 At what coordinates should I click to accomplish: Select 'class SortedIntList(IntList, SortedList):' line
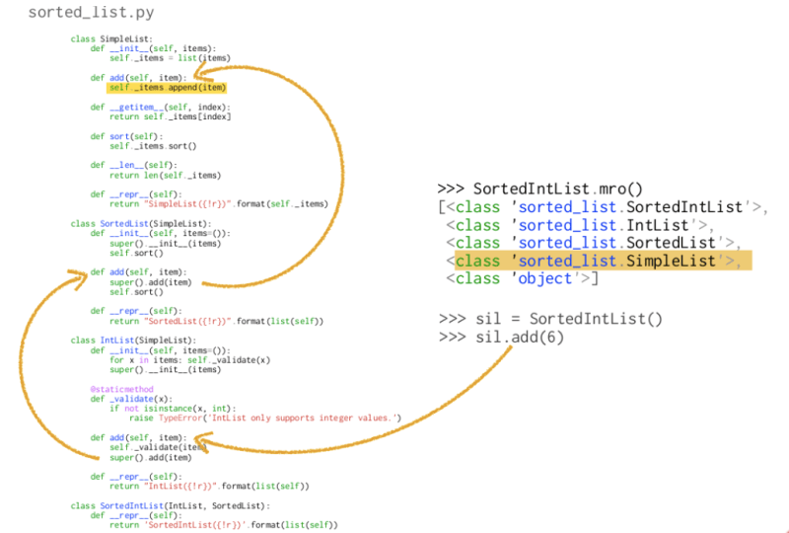170,505
